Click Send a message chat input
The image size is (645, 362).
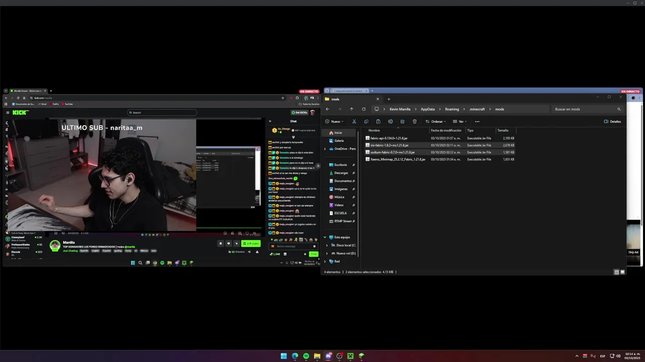293,246
